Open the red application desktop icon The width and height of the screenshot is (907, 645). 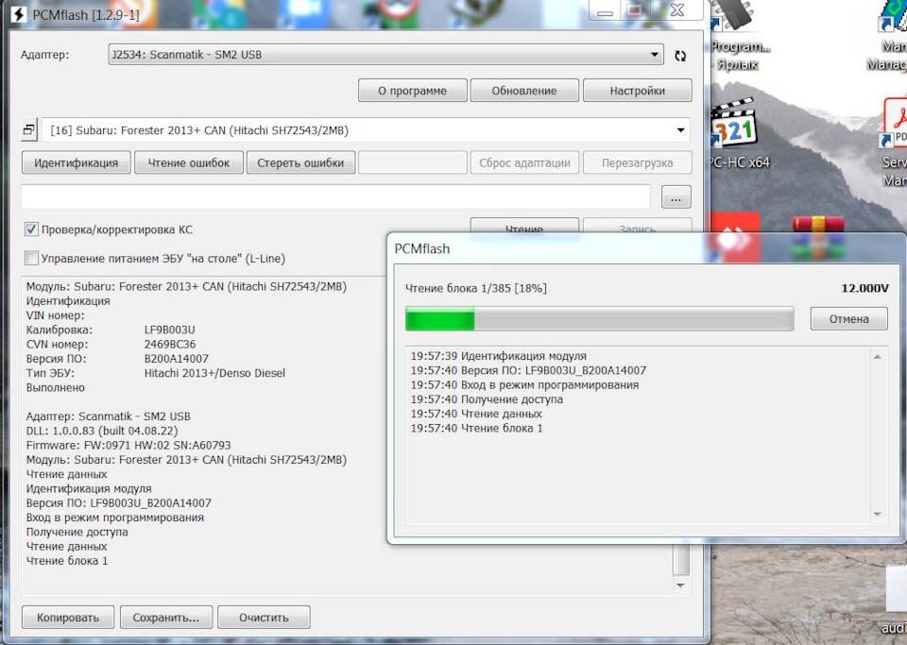733,237
